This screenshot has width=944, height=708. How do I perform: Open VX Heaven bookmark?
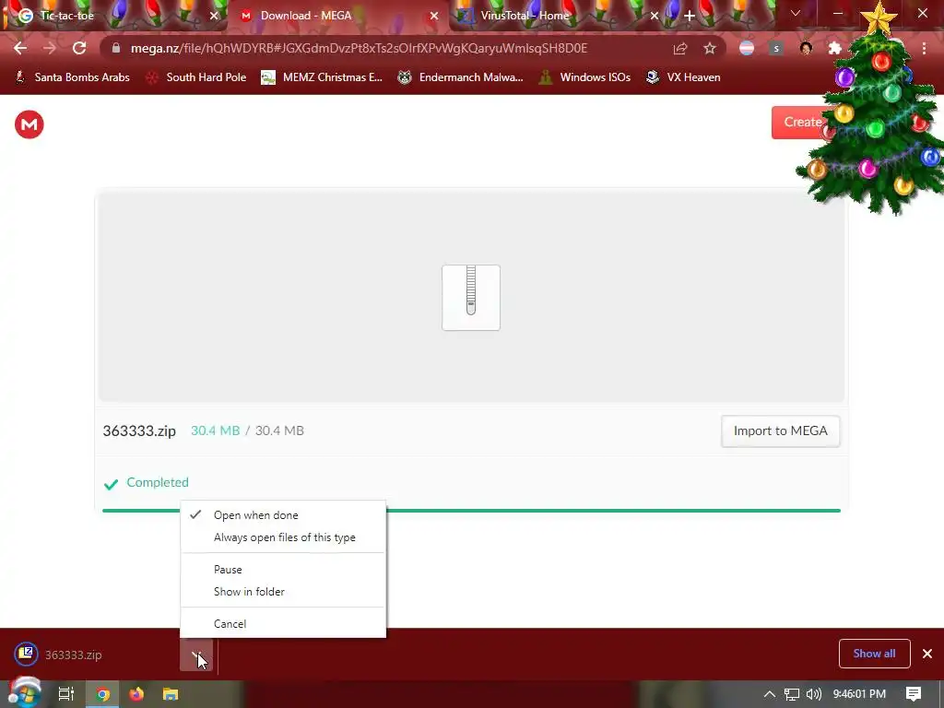click(x=683, y=77)
